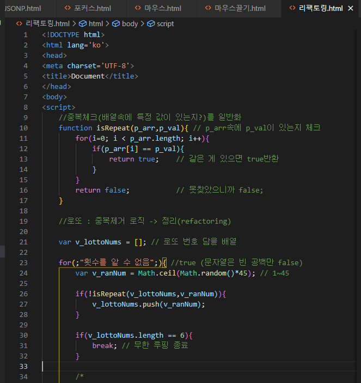361x383 pixels.
Task: Click the !isRepeat call on line 26
Action: [153, 294]
